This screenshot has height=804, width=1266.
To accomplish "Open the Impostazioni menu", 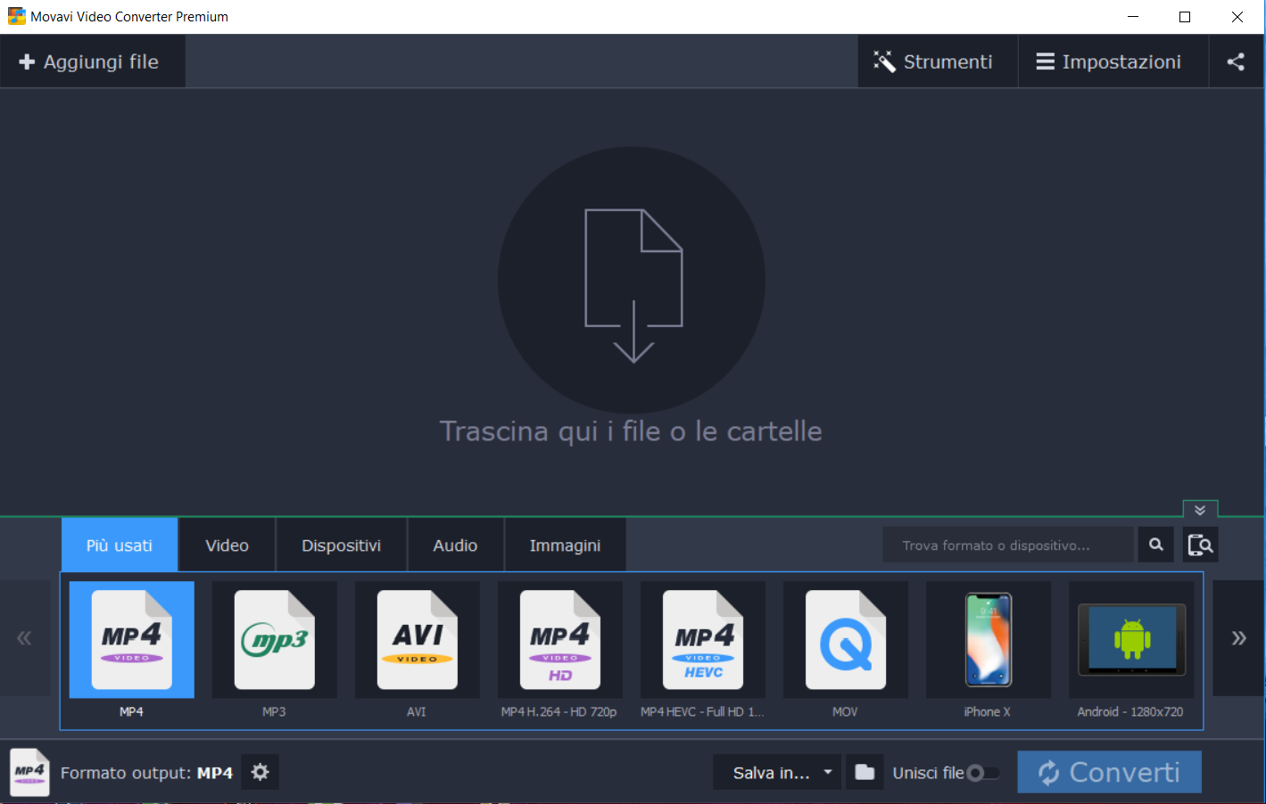I will click(1113, 62).
